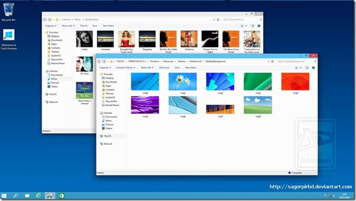356x201 pixels.
Task: Click the volume icon in system tray
Action: coord(334,196)
